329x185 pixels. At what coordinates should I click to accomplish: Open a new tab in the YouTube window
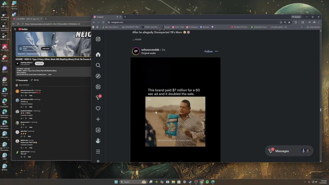pos(46,19)
